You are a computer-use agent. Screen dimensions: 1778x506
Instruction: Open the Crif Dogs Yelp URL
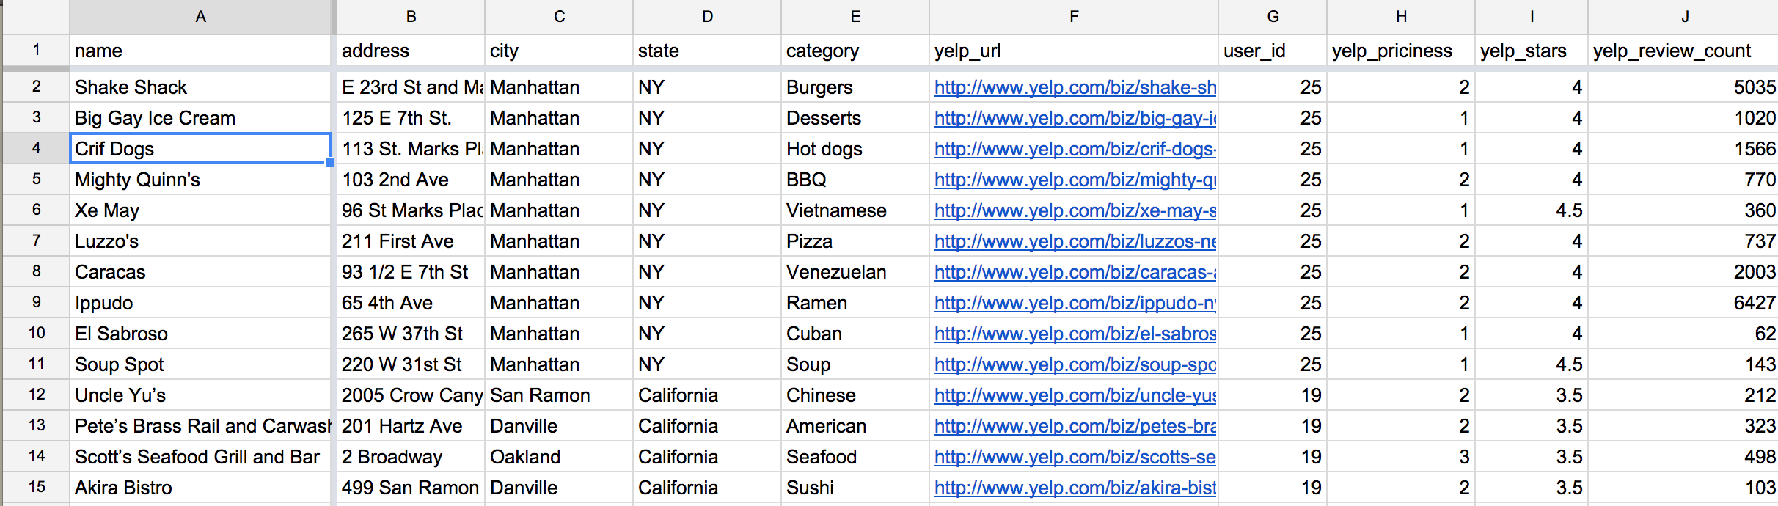(1075, 149)
